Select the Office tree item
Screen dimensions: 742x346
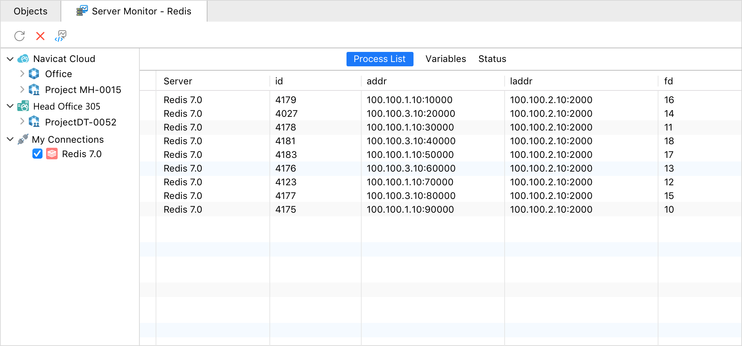point(58,74)
